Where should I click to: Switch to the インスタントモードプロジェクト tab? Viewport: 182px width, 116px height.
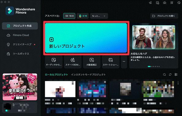coord(88,75)
